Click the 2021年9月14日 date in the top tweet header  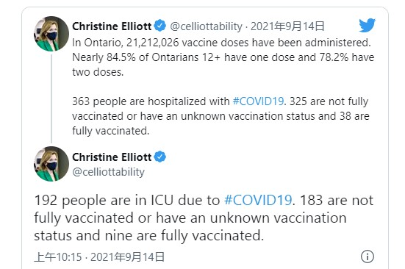pos(287,26)
